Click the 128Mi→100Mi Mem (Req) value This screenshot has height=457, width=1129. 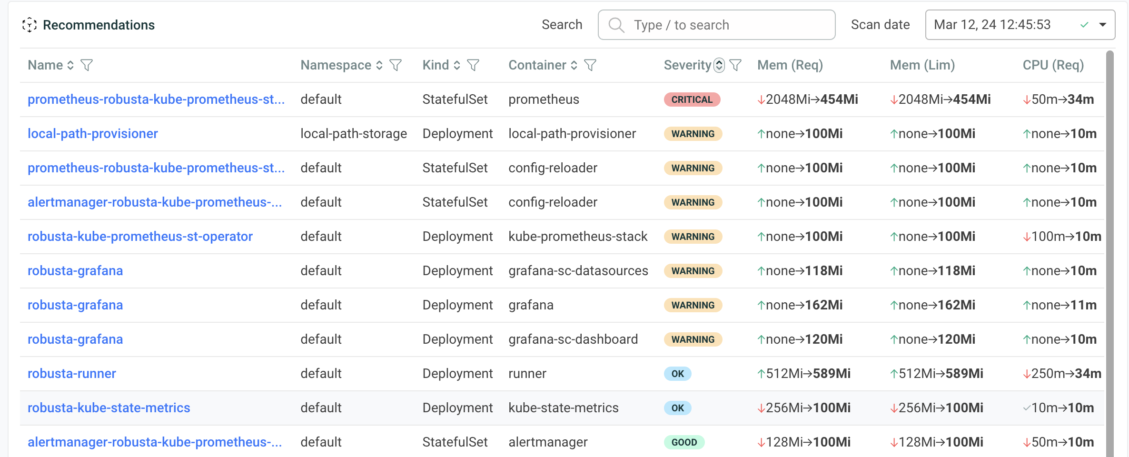tap(804, 442)
